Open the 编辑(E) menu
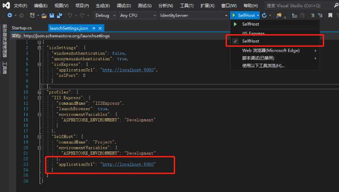 (41, 5)
